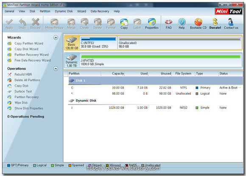Collapse the Wizards panel section
Viewport: 246px width, 176px height.
pos(56,38)
